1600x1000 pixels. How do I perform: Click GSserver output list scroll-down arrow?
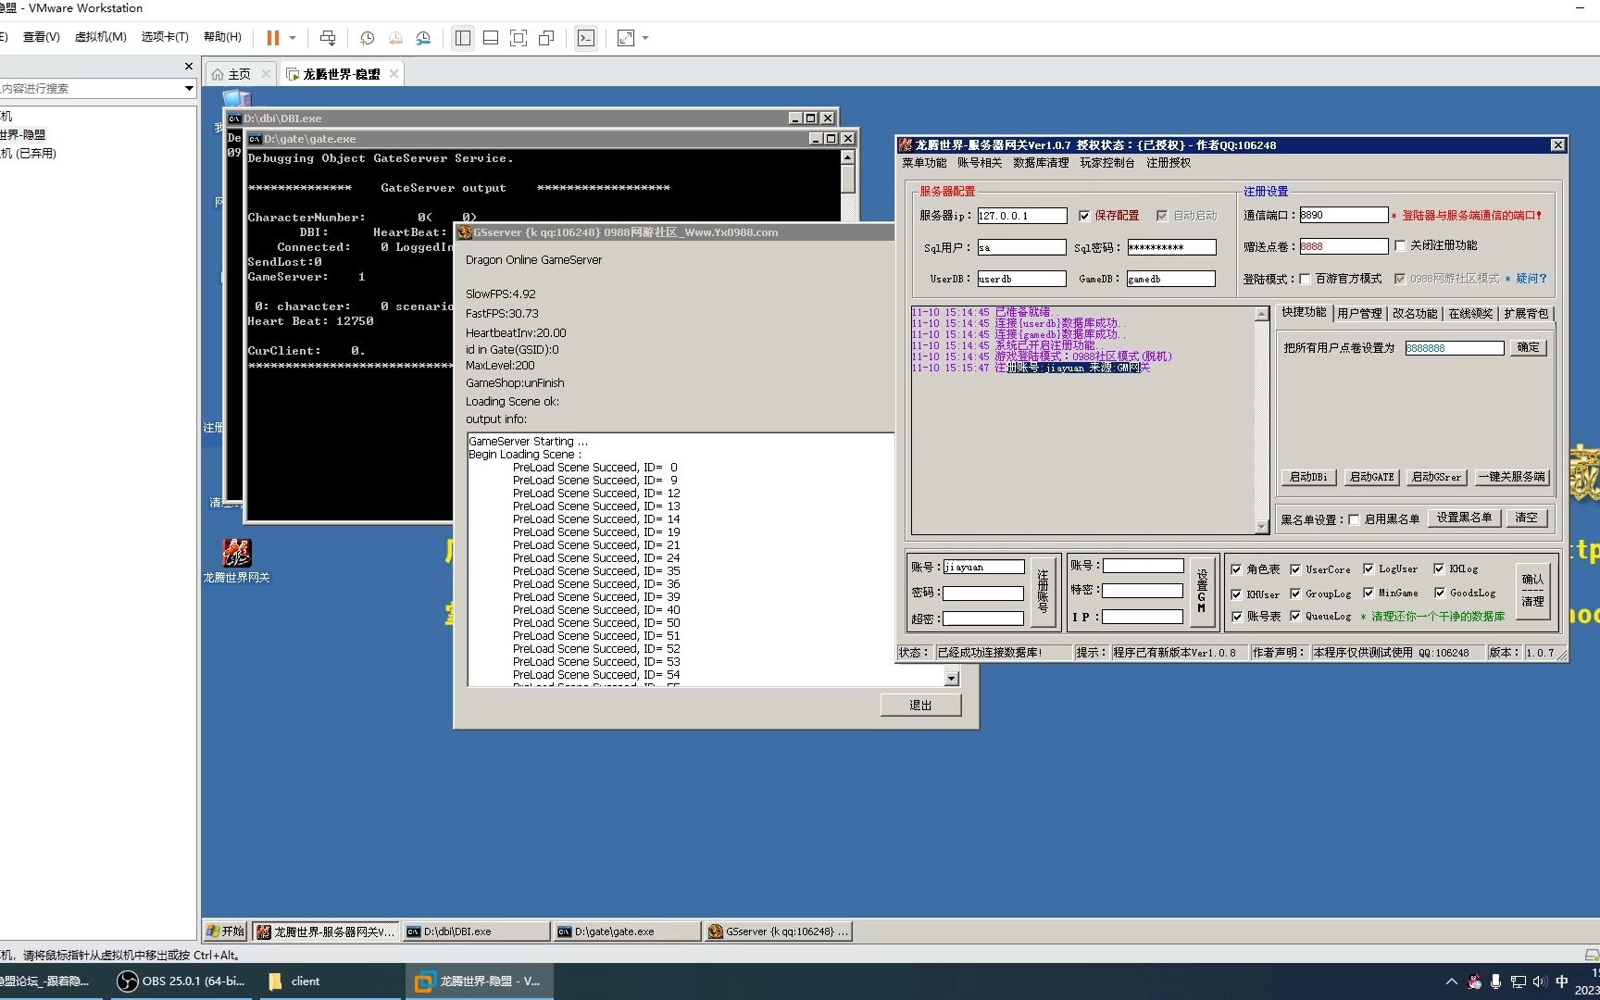click(952, 679)
